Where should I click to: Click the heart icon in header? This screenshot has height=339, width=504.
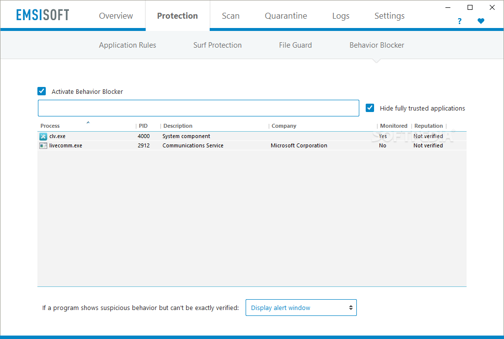[481, 21]
